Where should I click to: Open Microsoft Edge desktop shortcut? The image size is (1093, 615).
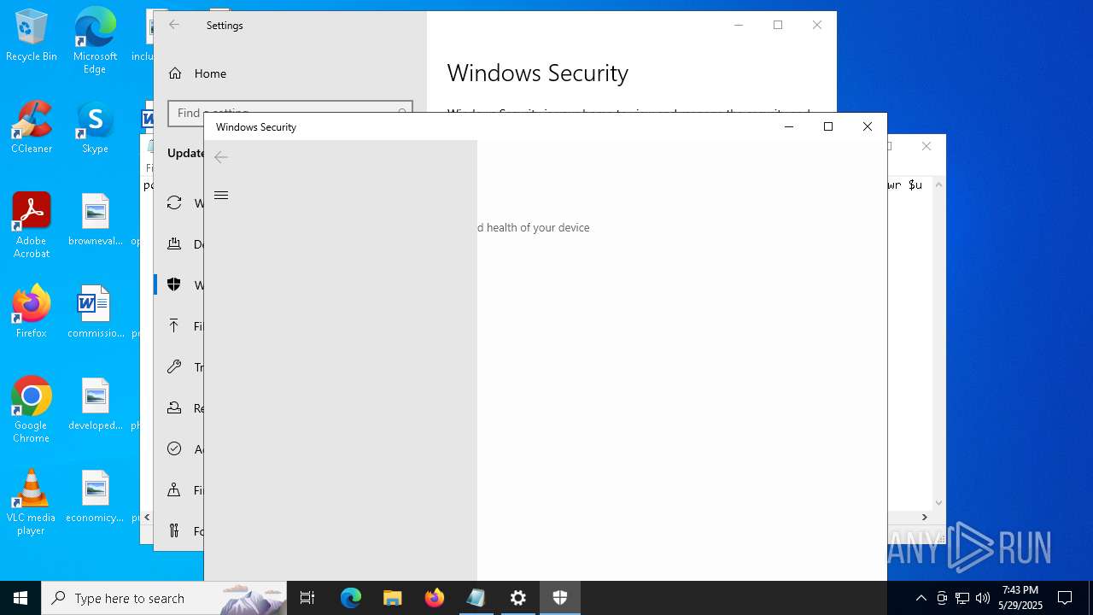click(x=95, y=40)
